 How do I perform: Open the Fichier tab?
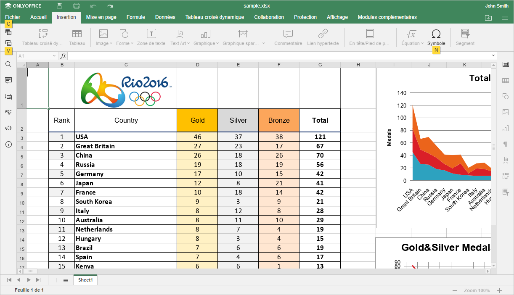(x=13, y=17)
